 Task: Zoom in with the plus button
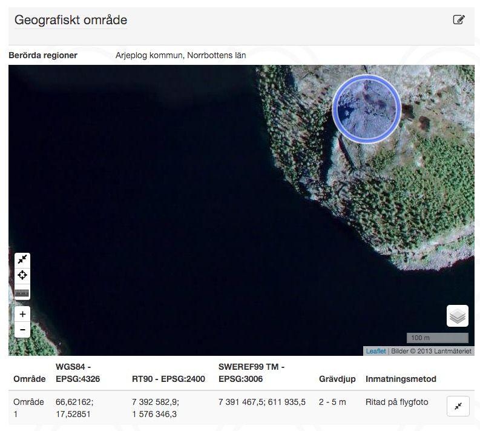coord(22,314)
